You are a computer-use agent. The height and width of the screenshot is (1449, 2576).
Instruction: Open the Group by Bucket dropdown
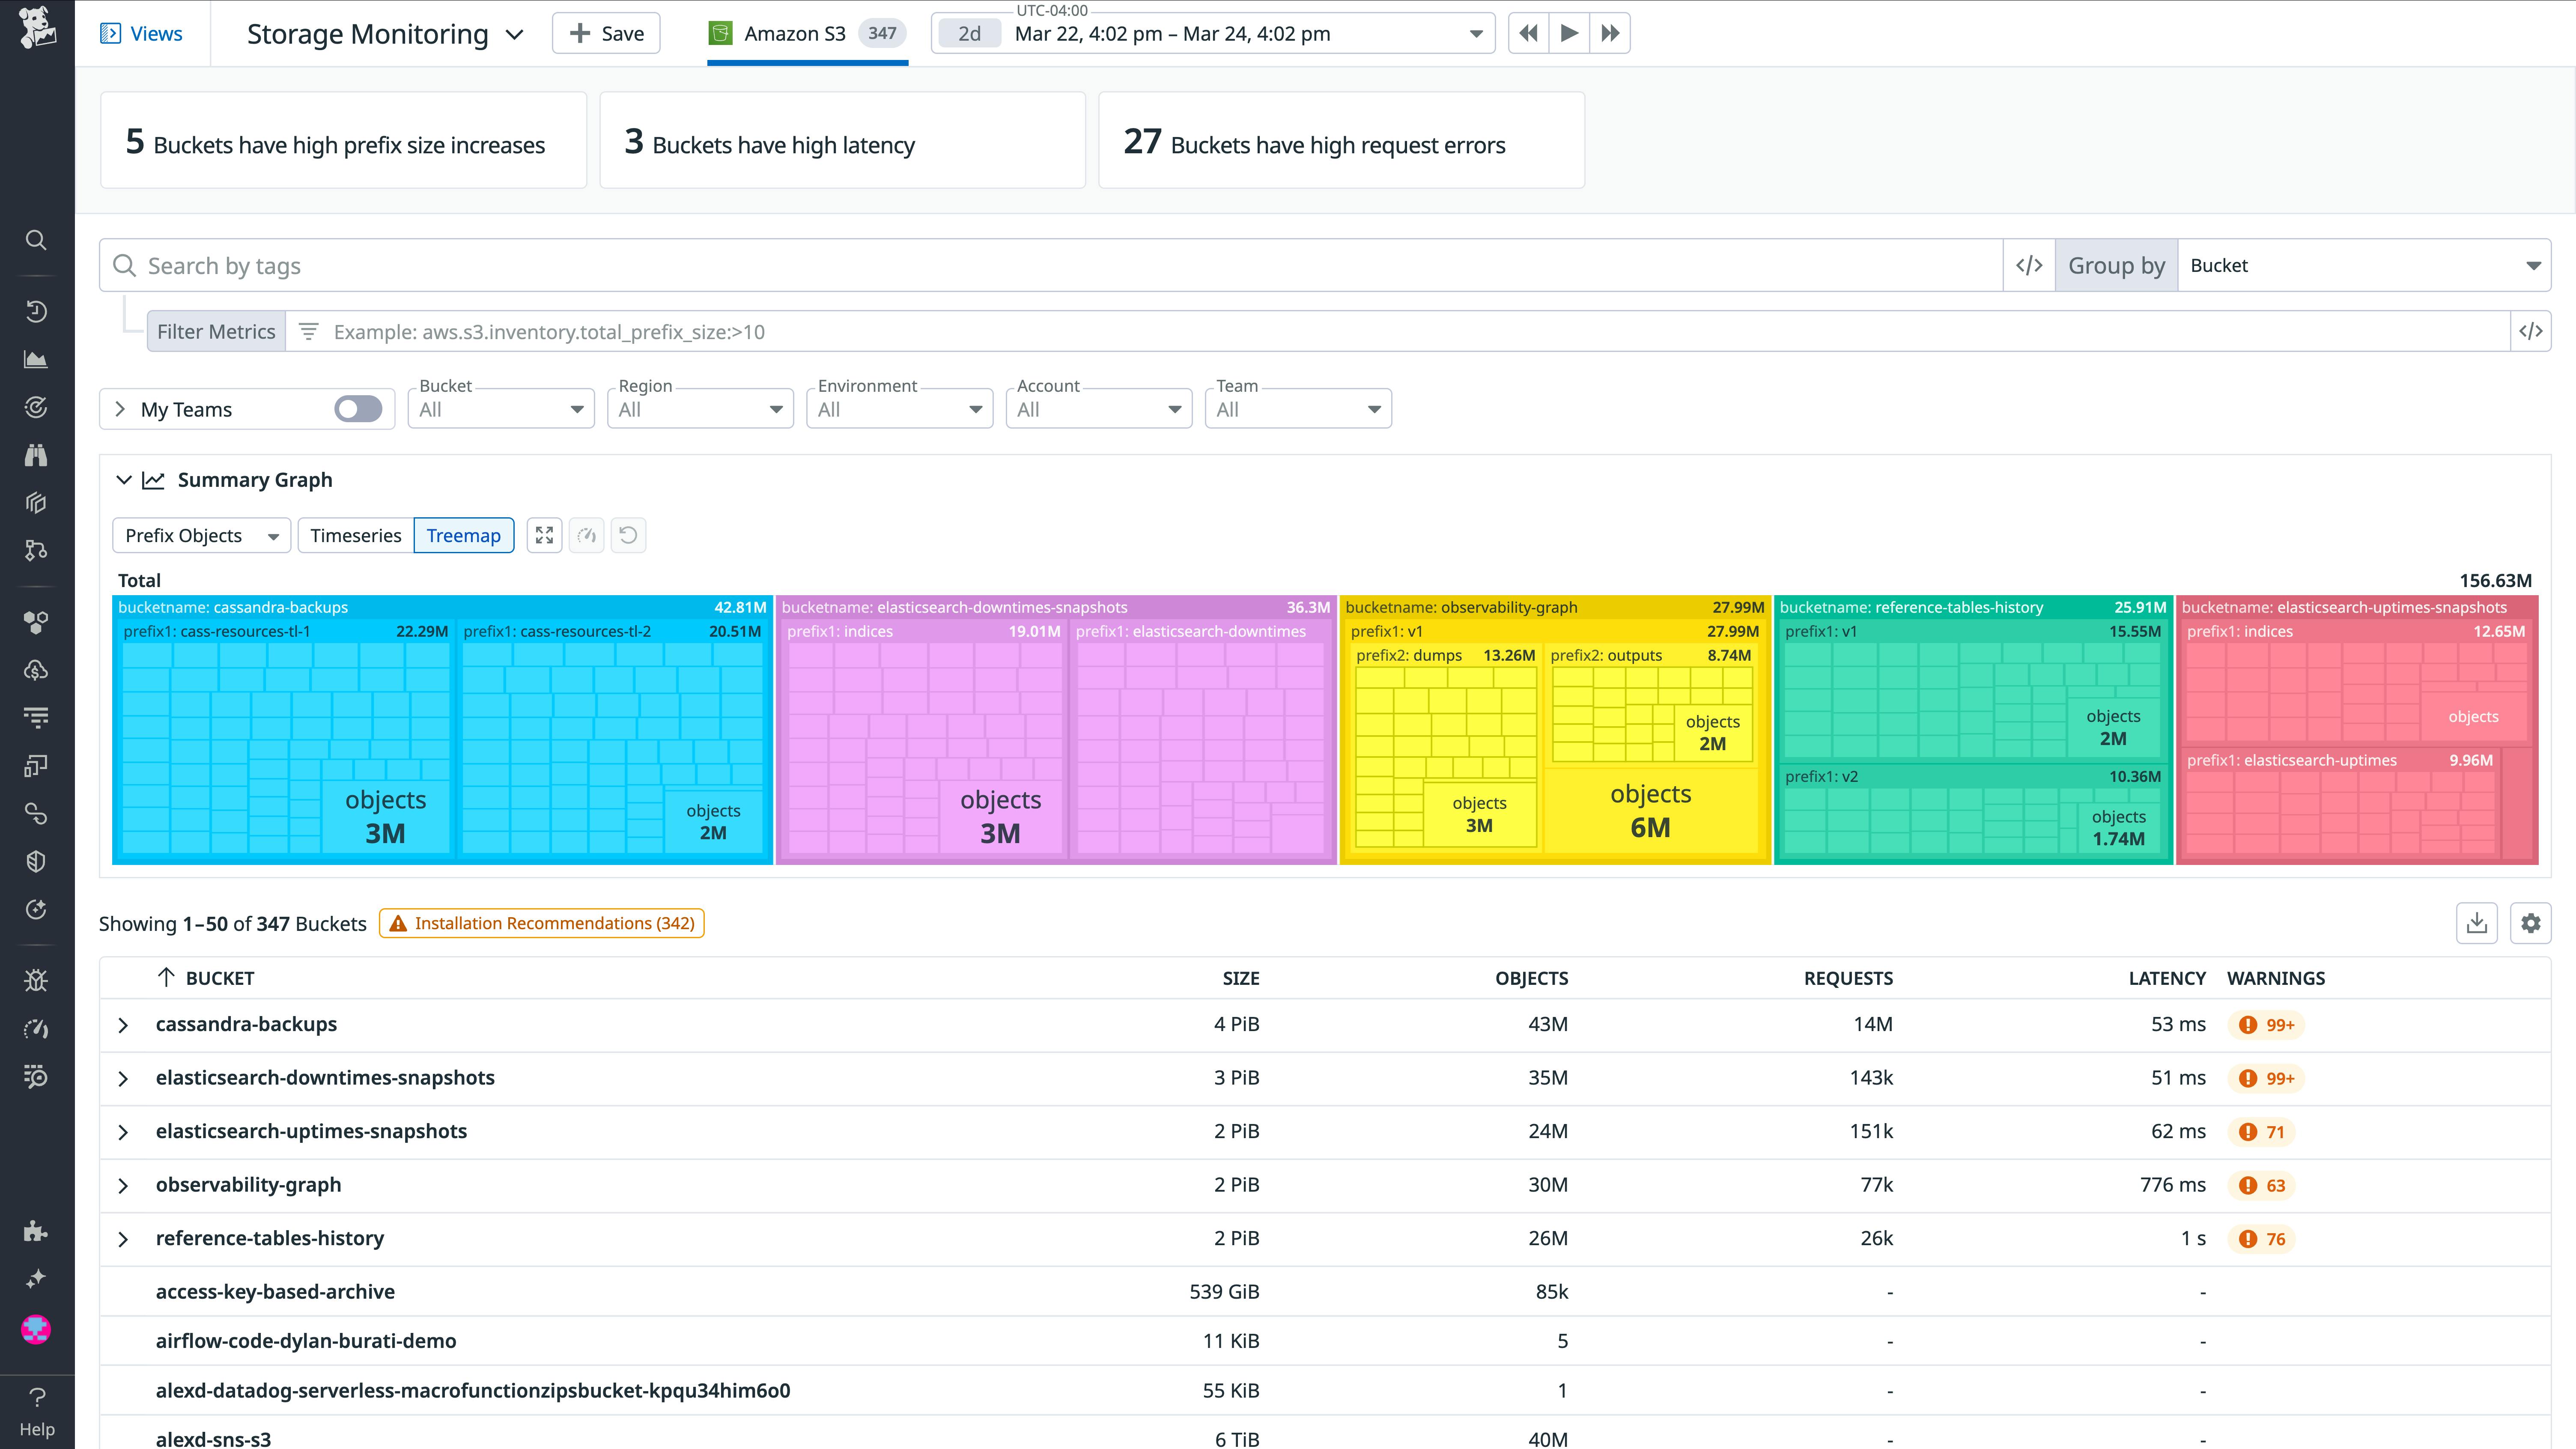click(x=2364, y=264)
